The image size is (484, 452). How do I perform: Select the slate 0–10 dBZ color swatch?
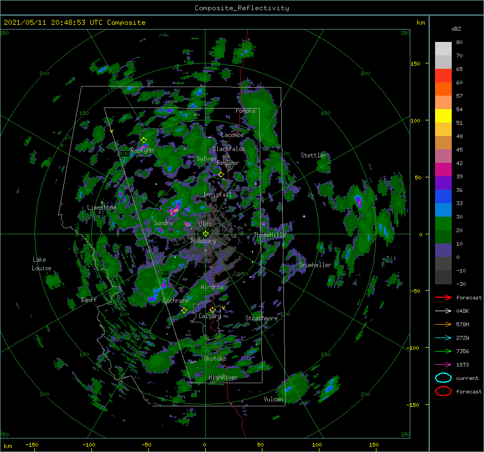tap(443, 250)
